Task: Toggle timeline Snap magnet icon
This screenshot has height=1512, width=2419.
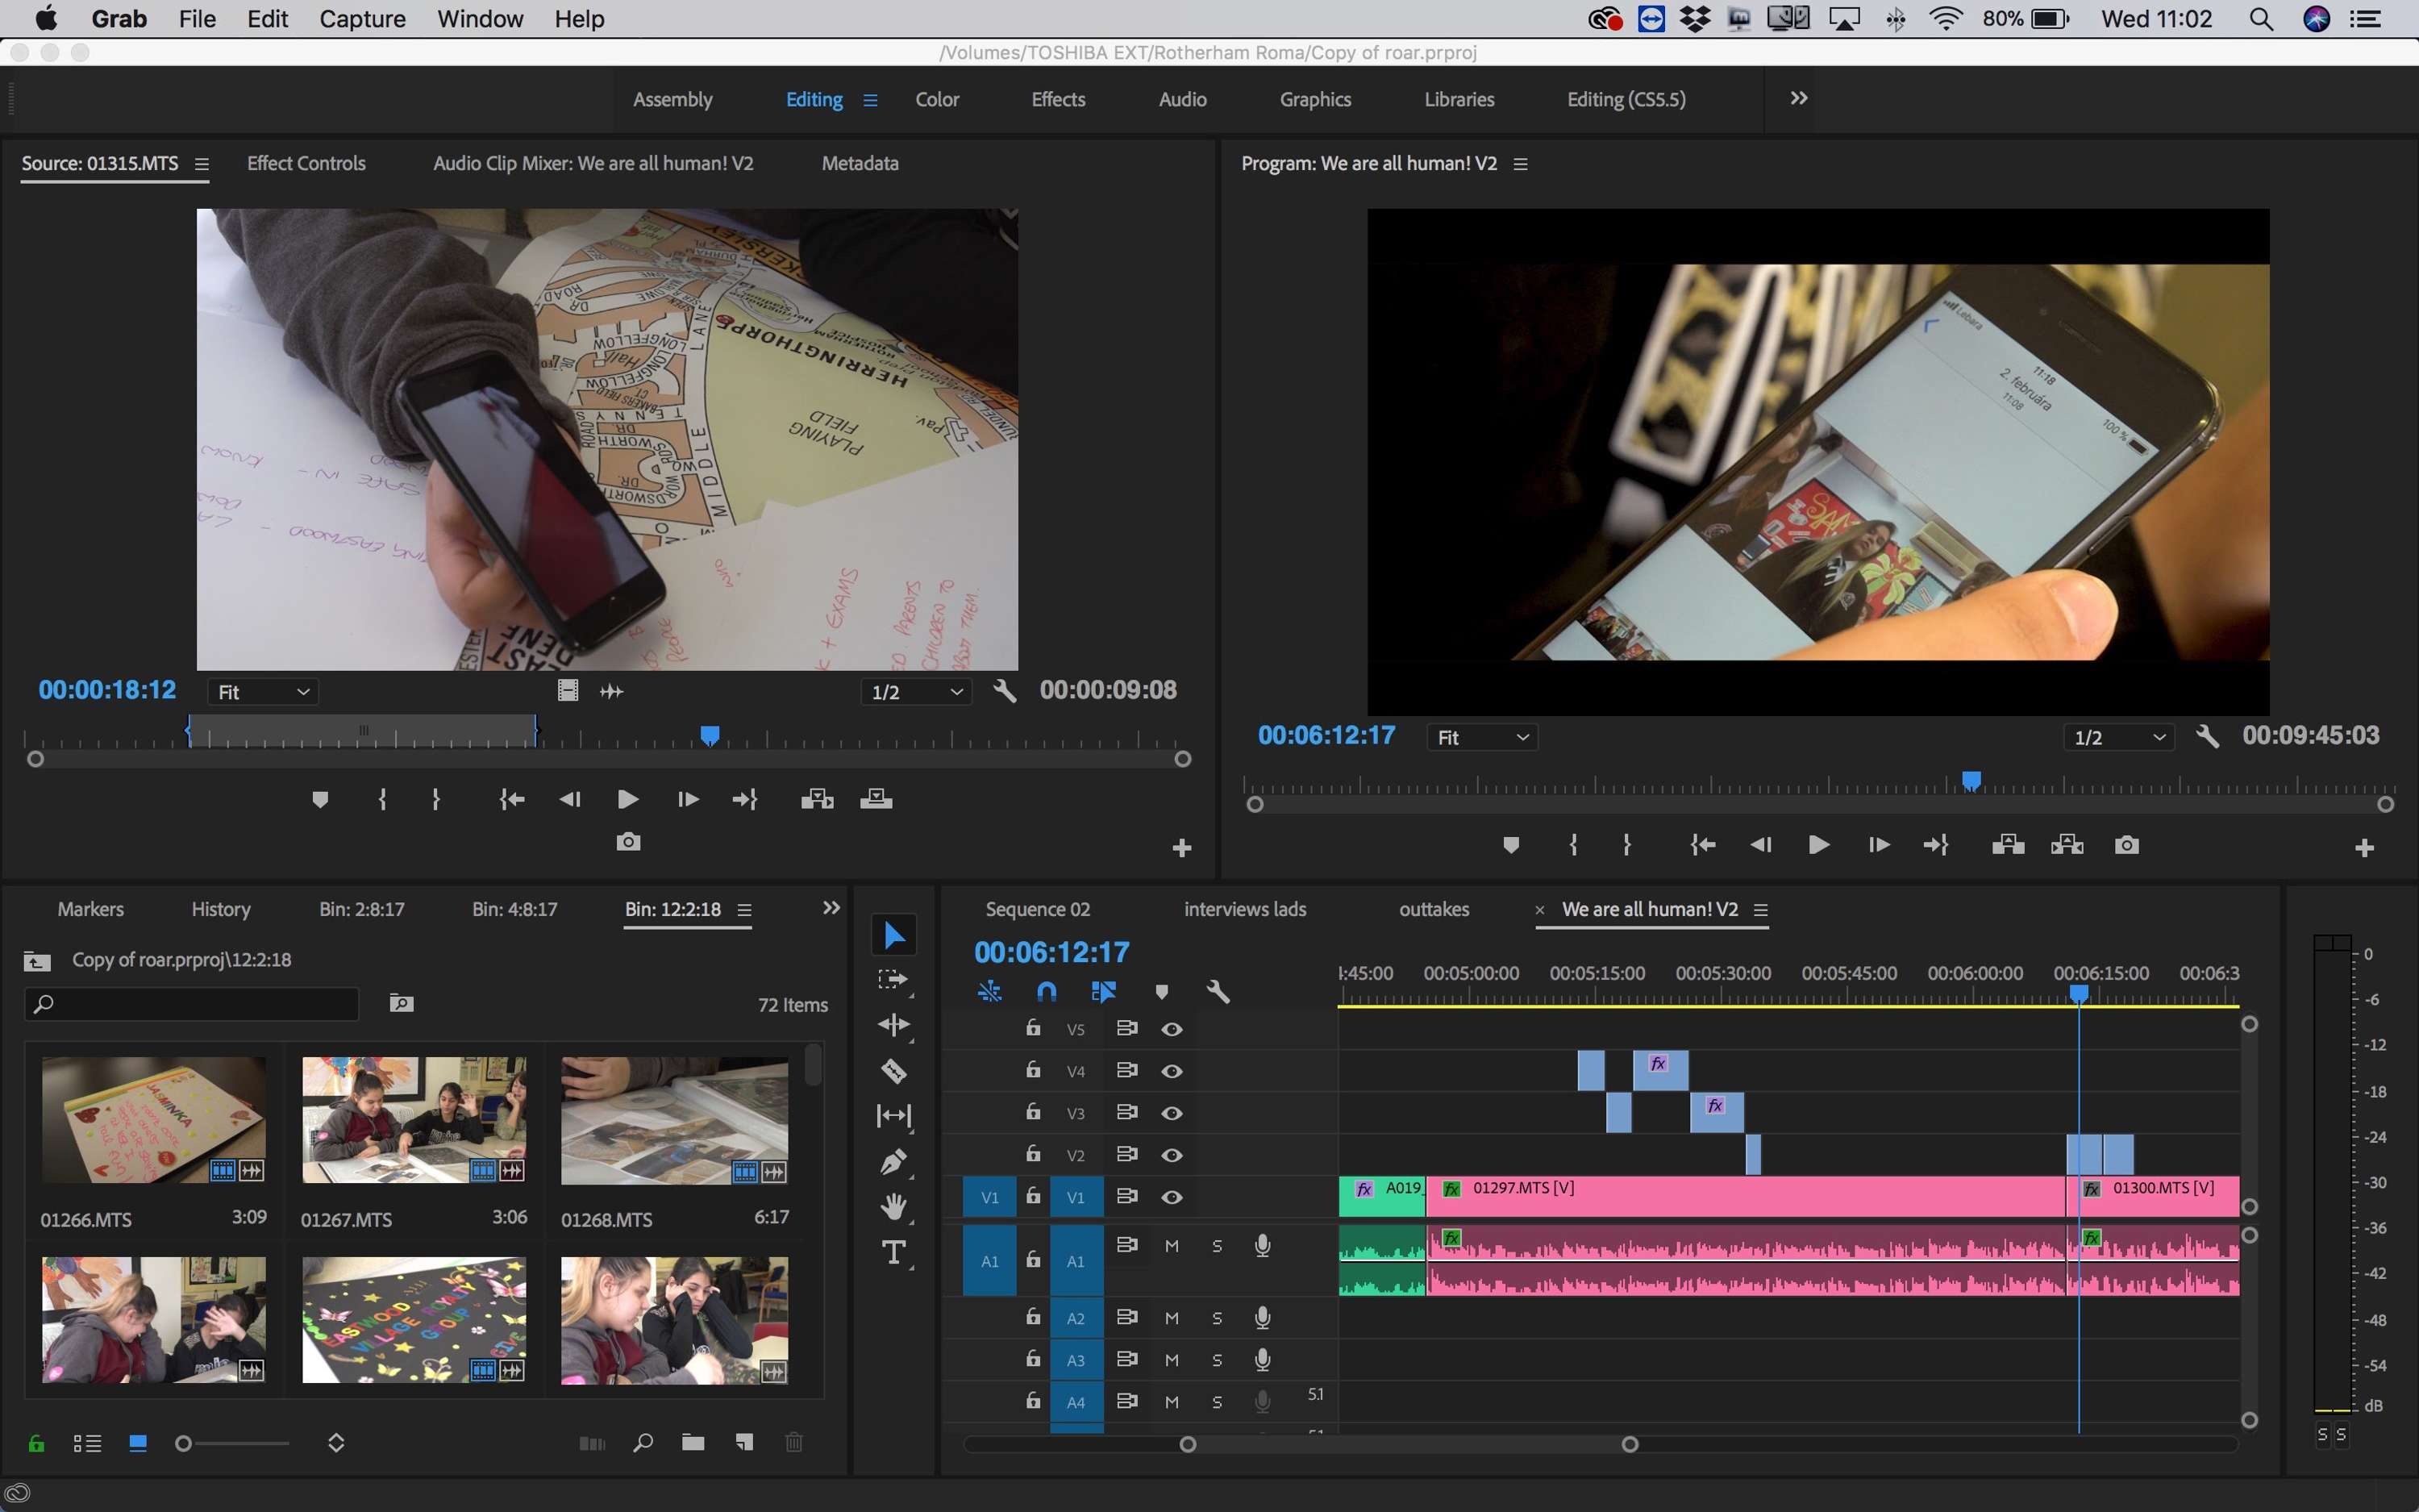Action: [x=1047, y=991]
